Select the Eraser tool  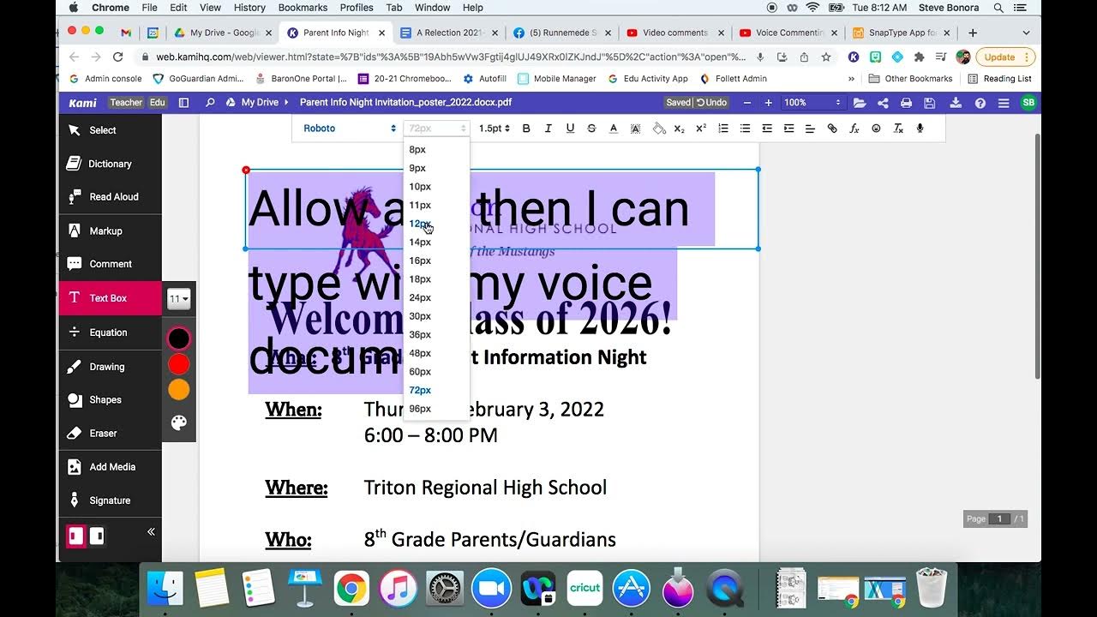(x=110, y=433)
